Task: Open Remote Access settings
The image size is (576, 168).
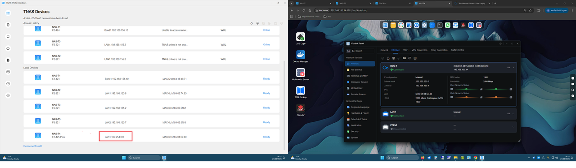Action: 360,94
